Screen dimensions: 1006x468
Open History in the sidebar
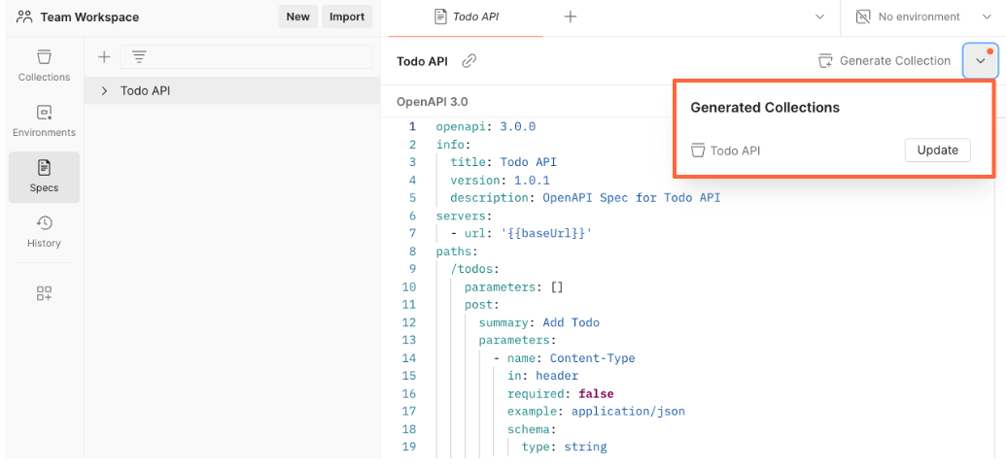[44, 231]
